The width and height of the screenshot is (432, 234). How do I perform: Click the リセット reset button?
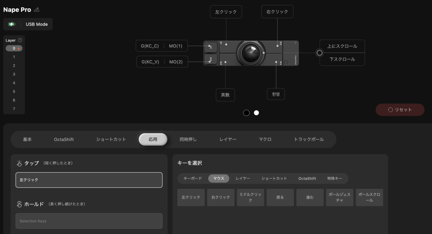[400, 110]
